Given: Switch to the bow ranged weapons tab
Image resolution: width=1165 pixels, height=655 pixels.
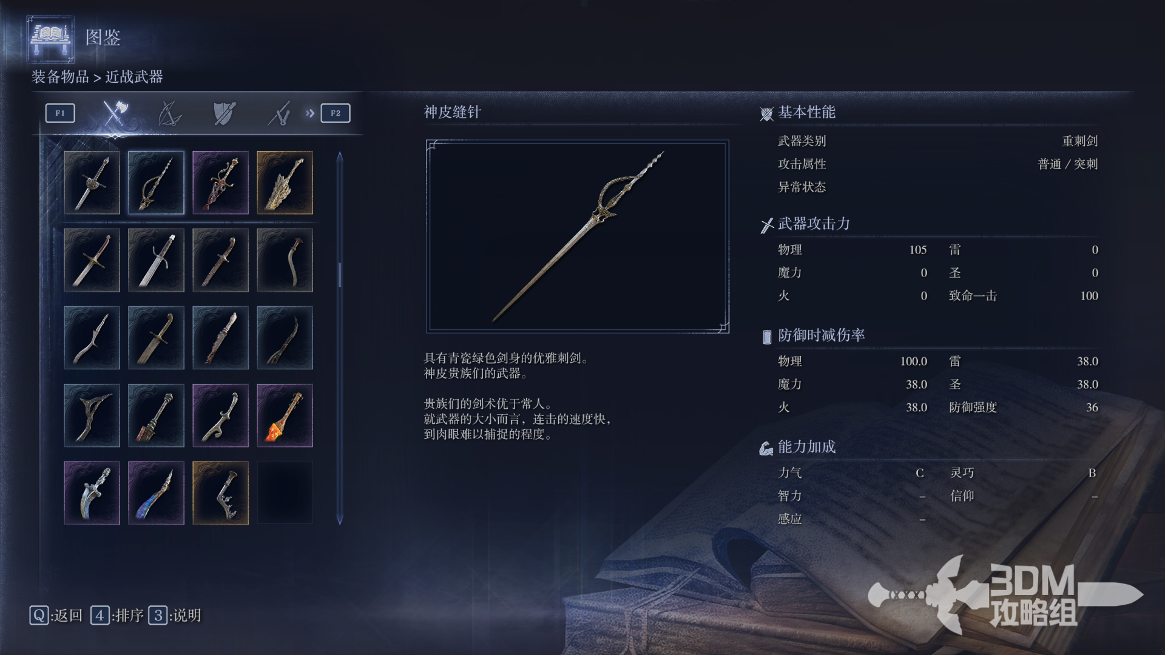Looking at the screenshot, I should click(x=169, y=113).
